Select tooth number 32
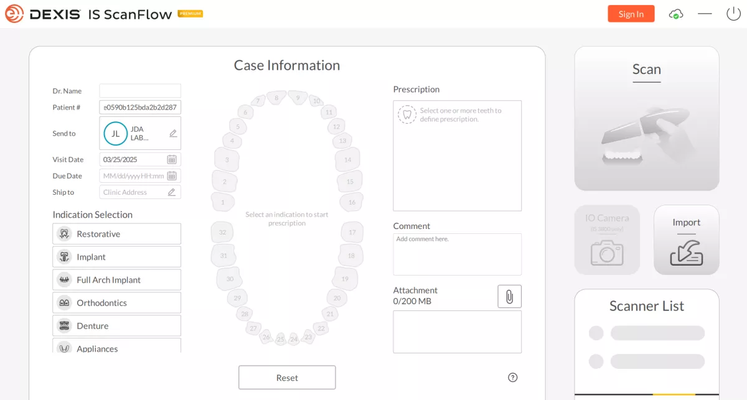The image size is (747, 400). point(222,233)
